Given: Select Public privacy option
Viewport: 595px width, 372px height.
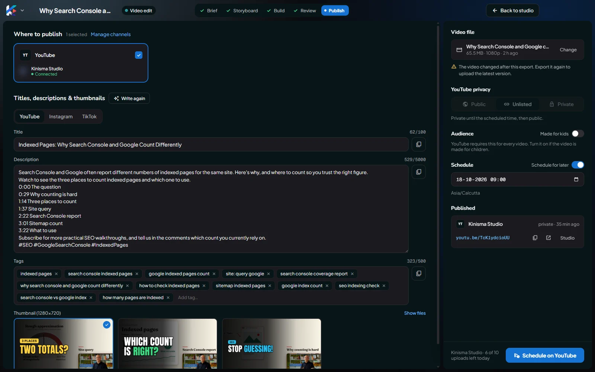Looking at the screenshot, I should click(474, 104).
